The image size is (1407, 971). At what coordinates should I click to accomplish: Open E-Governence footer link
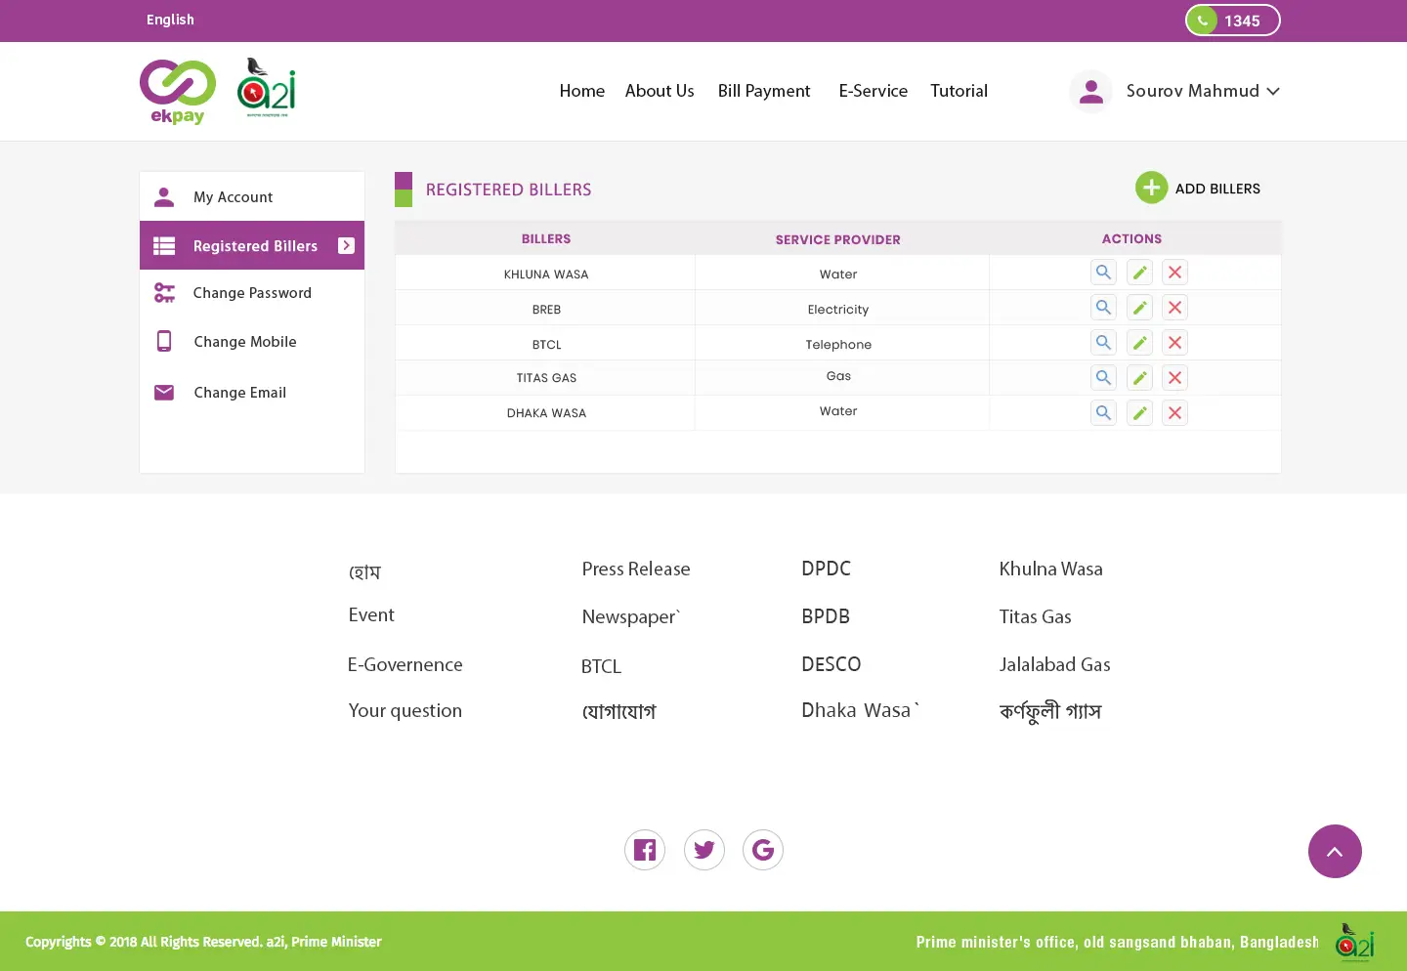pos(405,664)
